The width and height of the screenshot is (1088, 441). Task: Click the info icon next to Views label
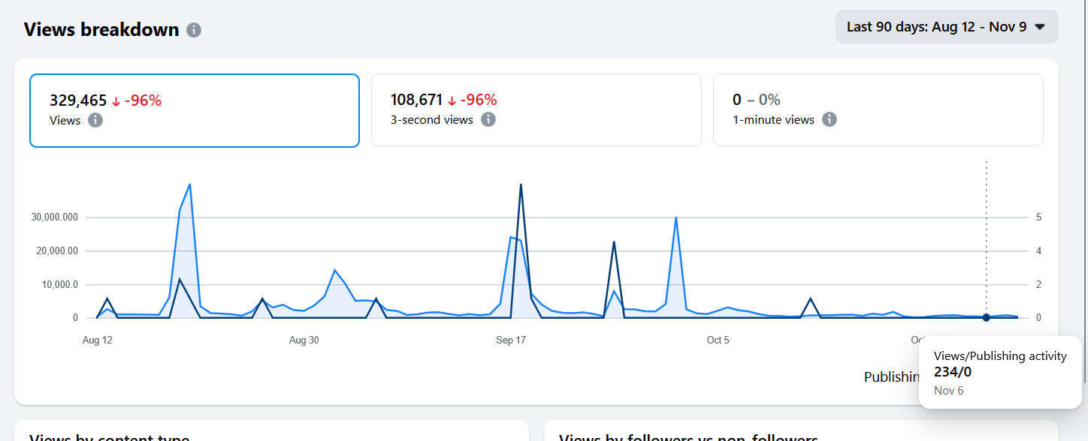point(95,120)
